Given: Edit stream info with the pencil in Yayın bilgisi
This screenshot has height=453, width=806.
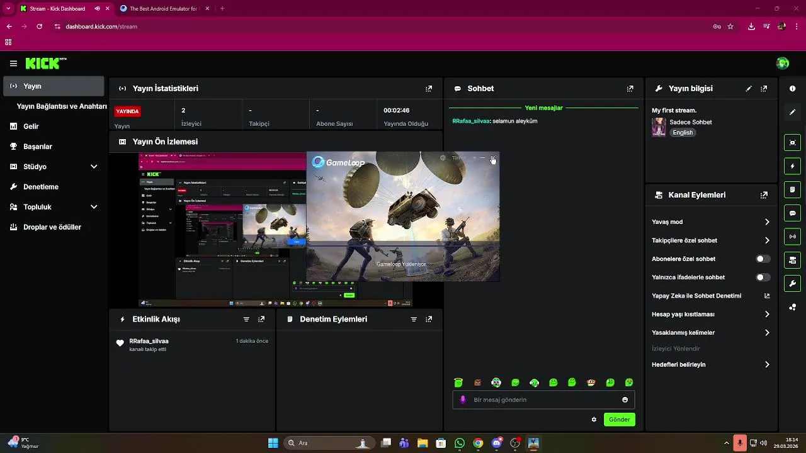Looking at the screenshot, I should tap(749, 89).
